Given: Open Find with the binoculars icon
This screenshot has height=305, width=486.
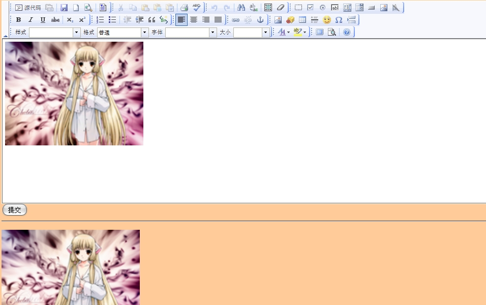Looking at the screenshot, I should point(241,8).
